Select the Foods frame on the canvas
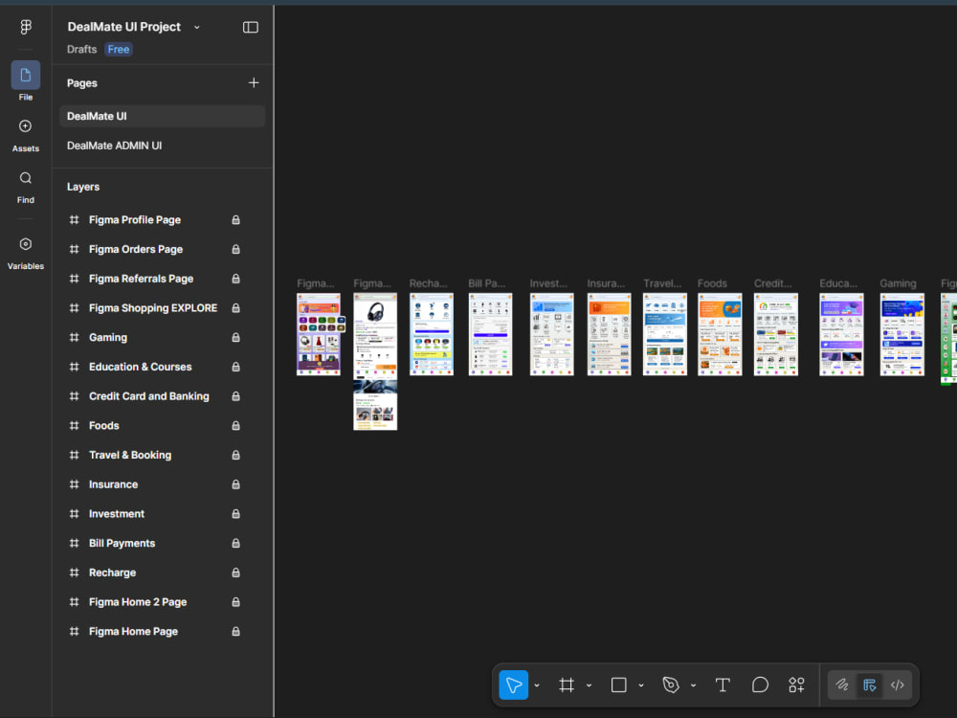This screenshot has height=718, width=957. coord(720,334)
